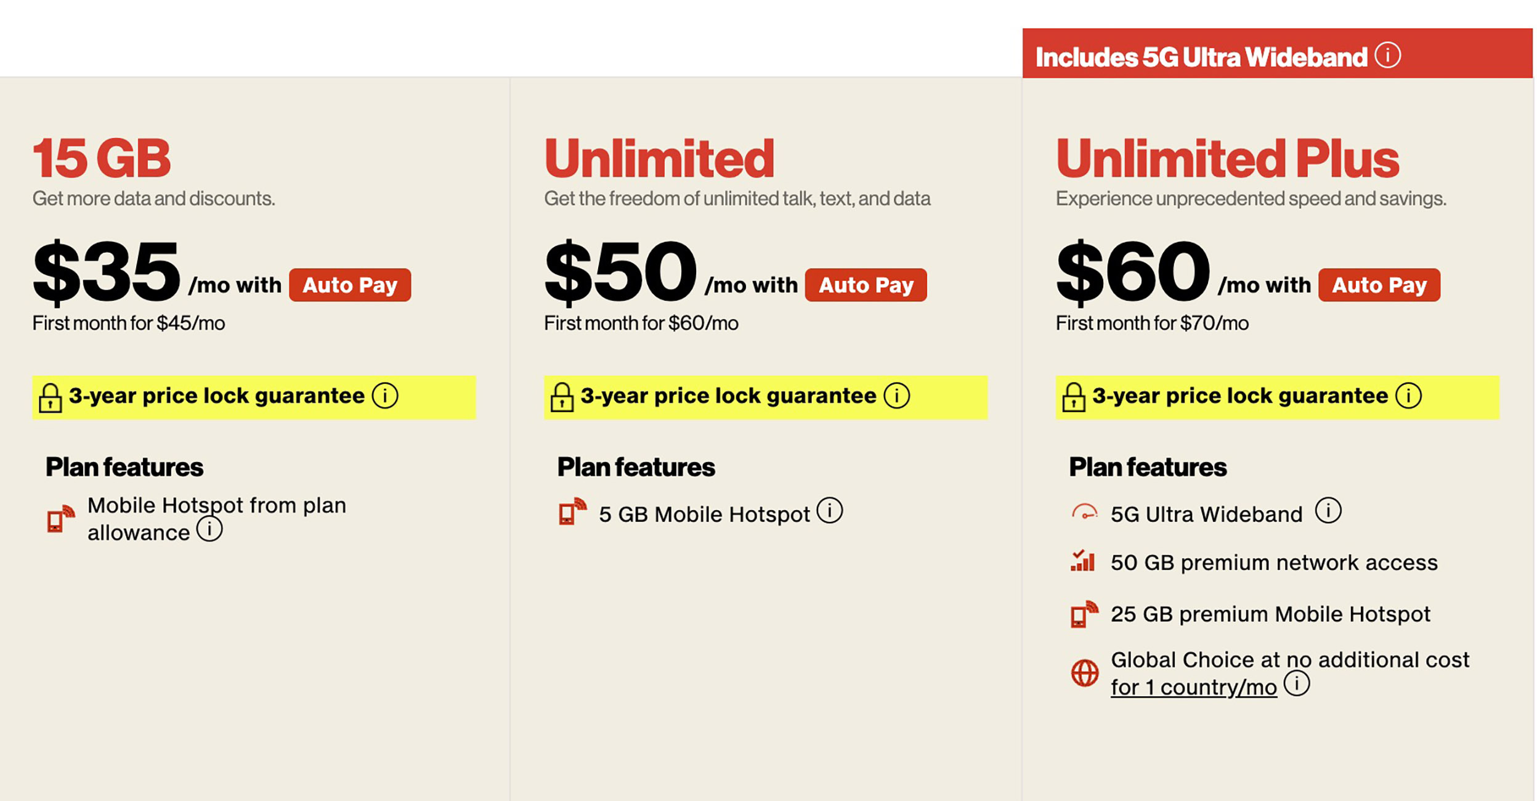Click info icon next to 5G Ultra Wideband feature
Viewport: 1537px width, 801px height.
pos(1328,511)
